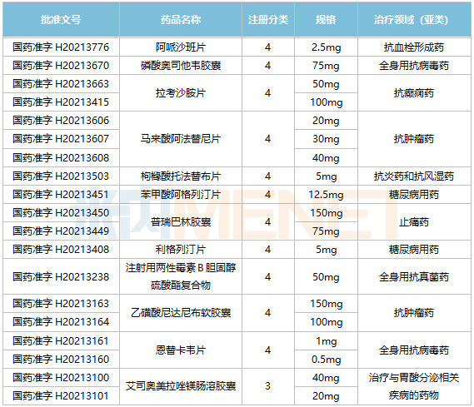Select approval number 国药准字 H20213160
The width and height of the screenshot is (474, 407).
coord(61,360)
